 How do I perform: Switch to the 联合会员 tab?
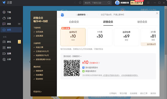142,22
